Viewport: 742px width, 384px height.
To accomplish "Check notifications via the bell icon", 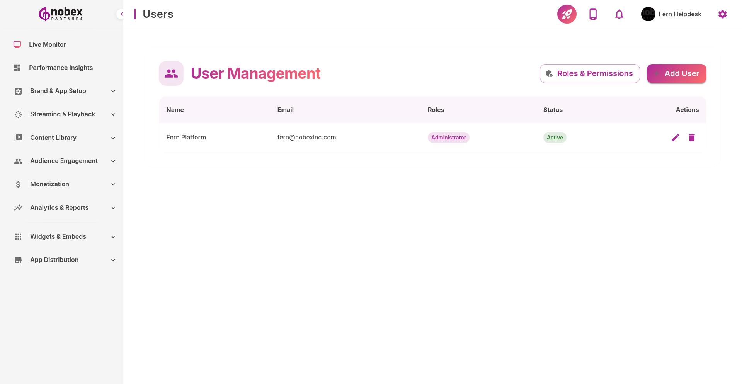I will [619, 14].
